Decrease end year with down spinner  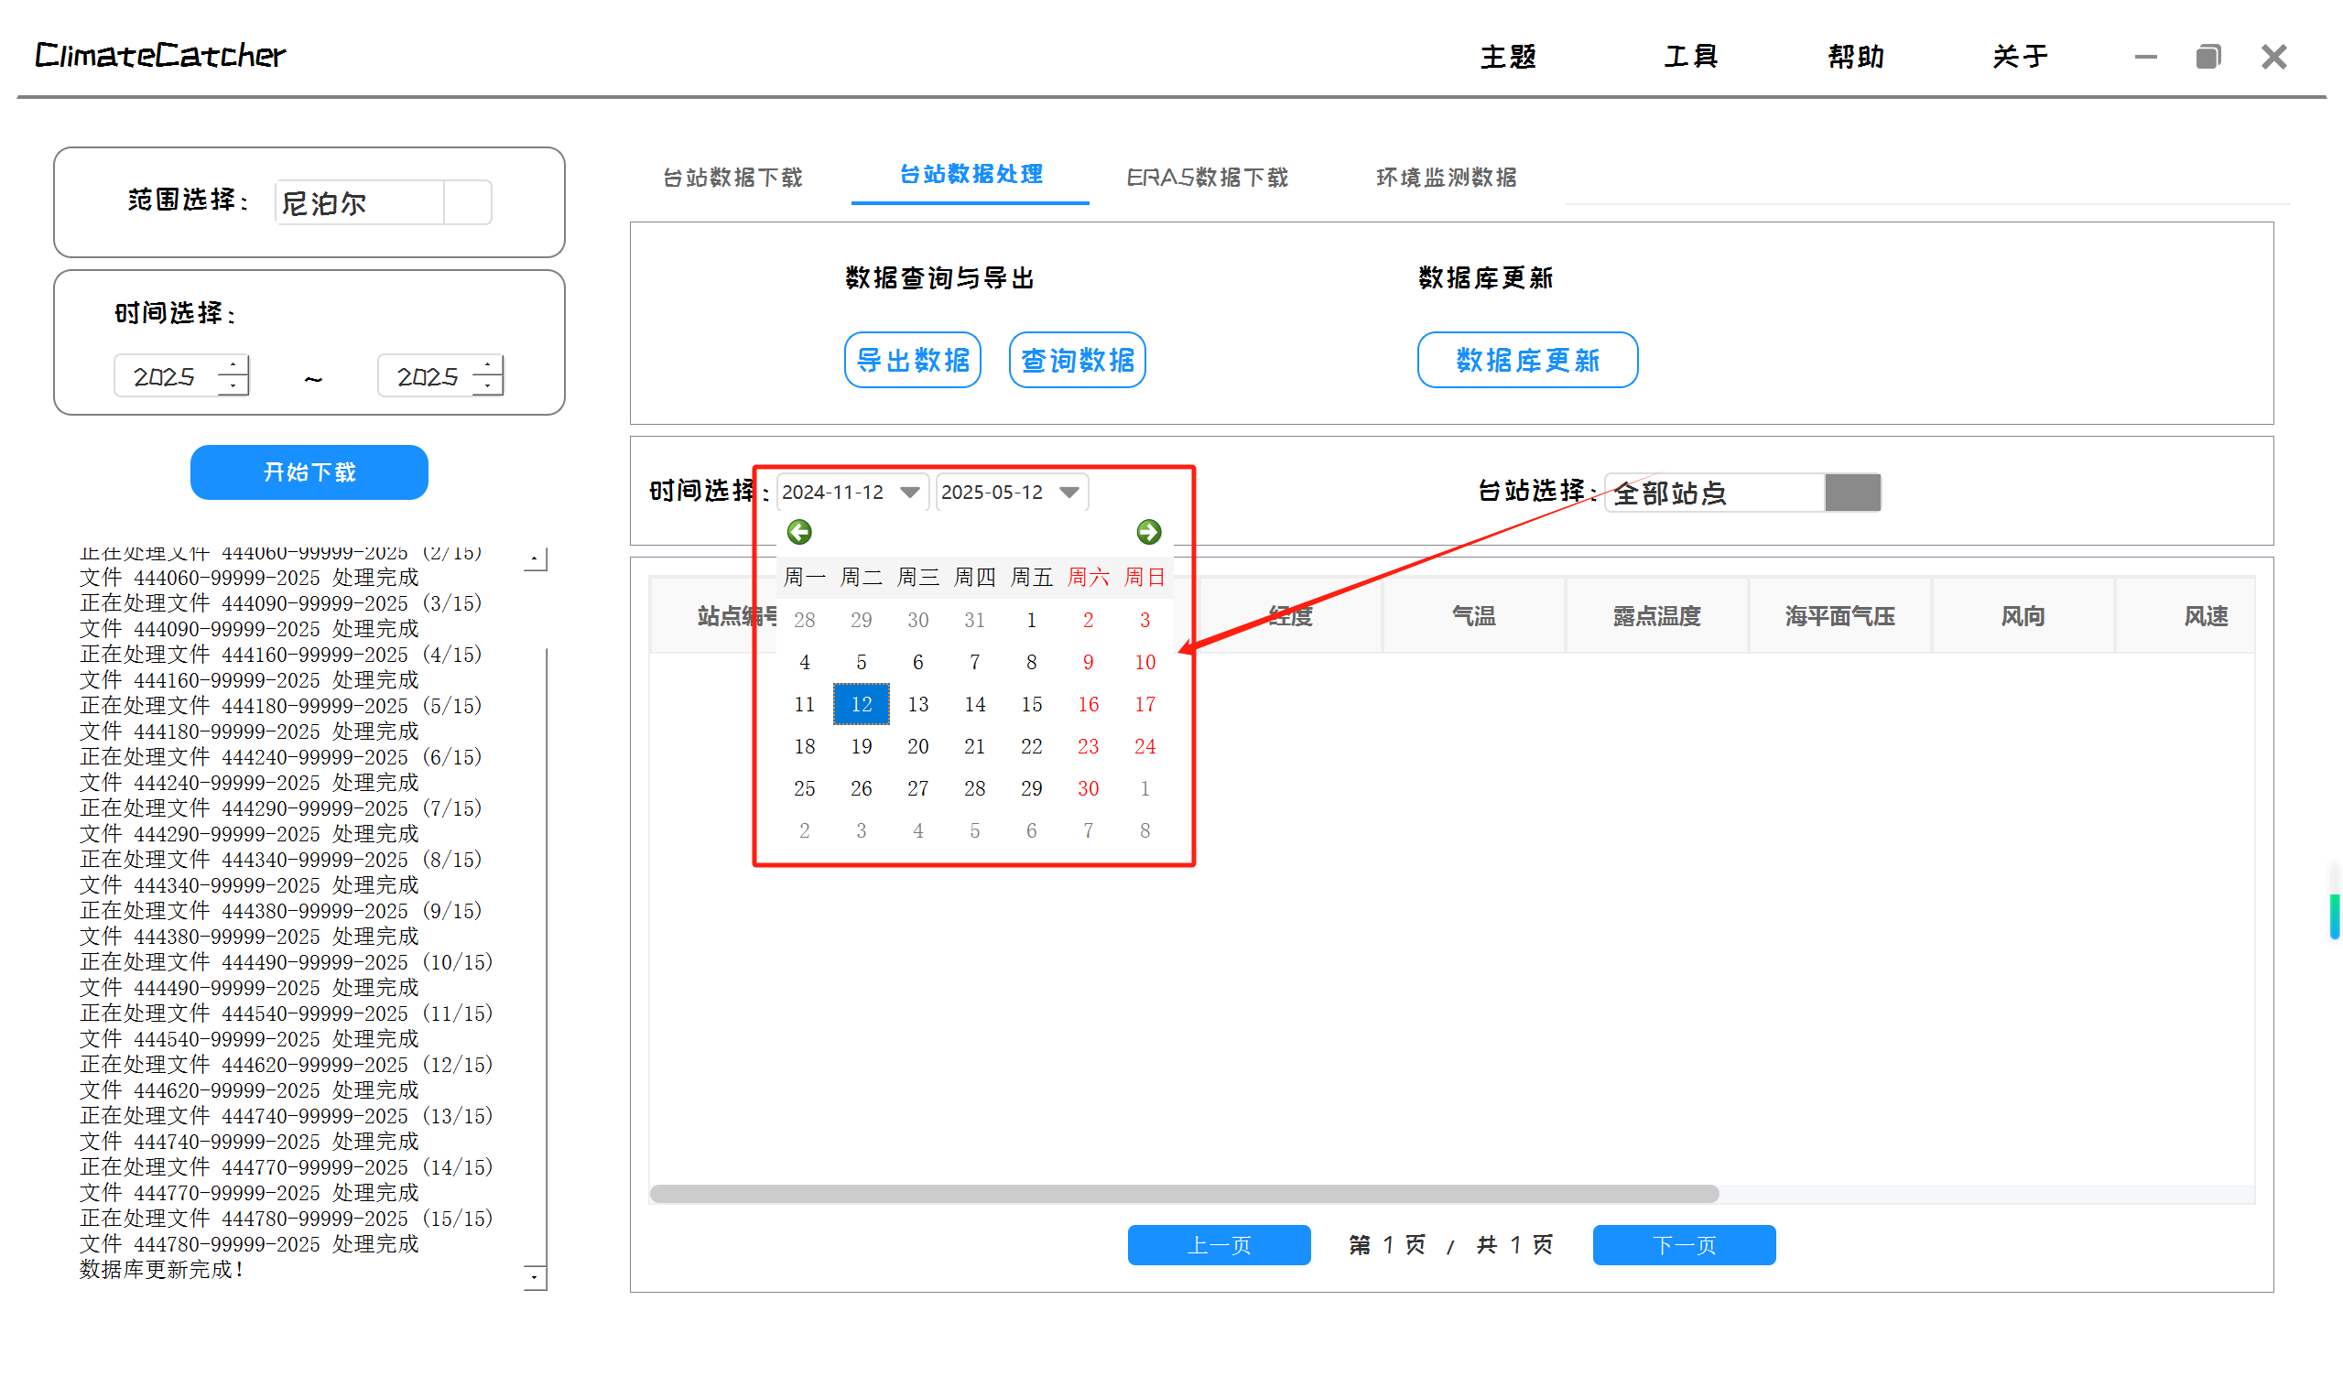pos(487,385)
